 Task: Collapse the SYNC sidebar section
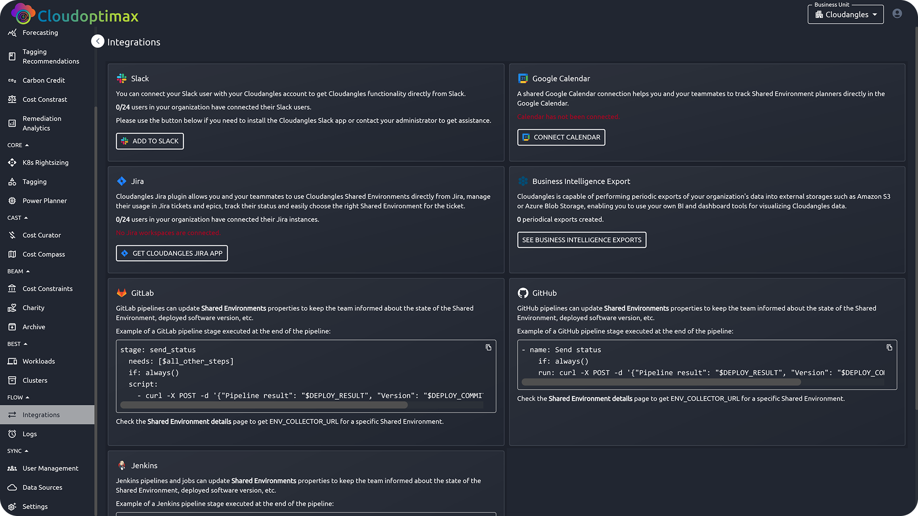[18, 451]
